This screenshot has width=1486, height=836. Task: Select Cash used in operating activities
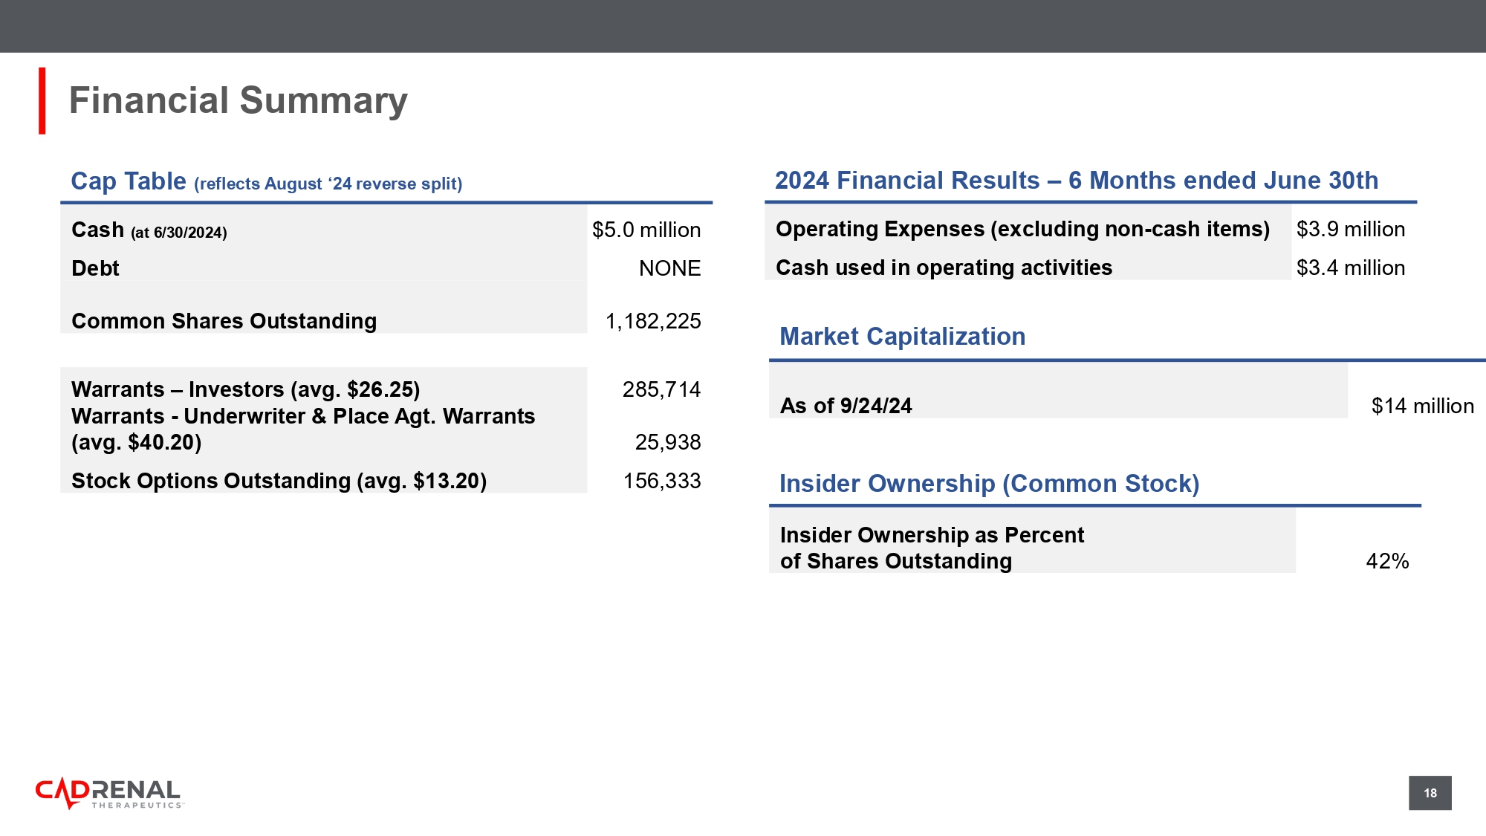[944, 268]
